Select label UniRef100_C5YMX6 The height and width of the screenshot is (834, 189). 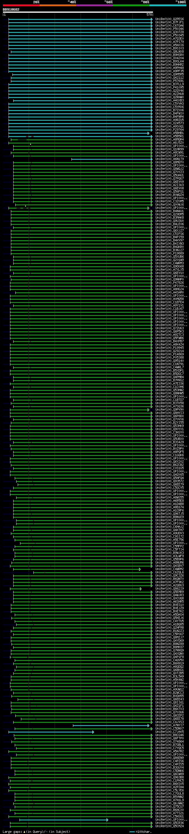[170, 107]
